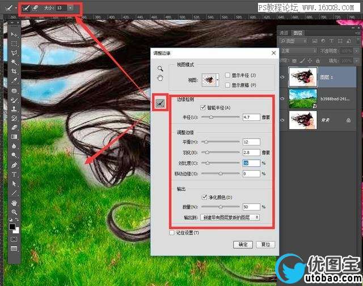
Task: Click the 半径 value field showing 4.7
Action: 251,117
